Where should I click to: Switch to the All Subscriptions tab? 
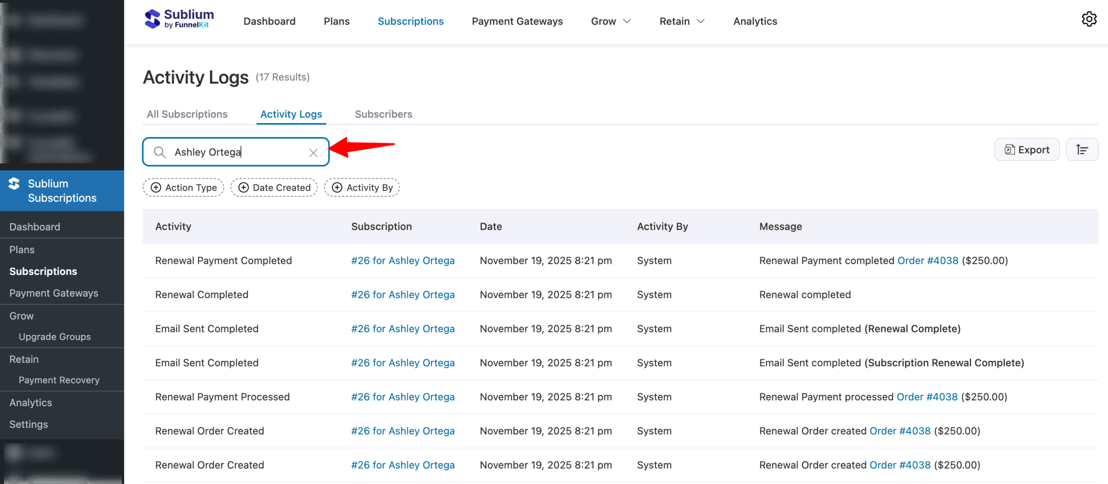point(187,114)
